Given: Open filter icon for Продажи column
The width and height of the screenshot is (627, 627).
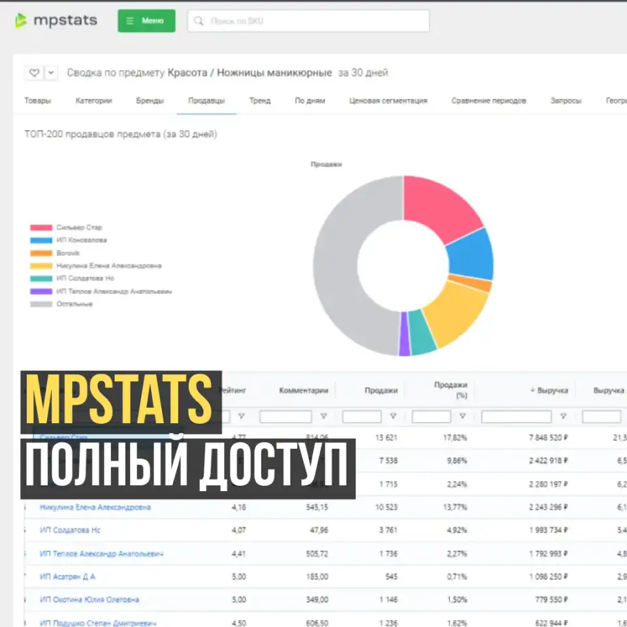Looking at the screenshot, I should [393, 416].
